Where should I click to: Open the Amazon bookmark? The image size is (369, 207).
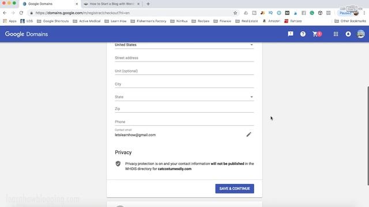(x=272, y=21)
